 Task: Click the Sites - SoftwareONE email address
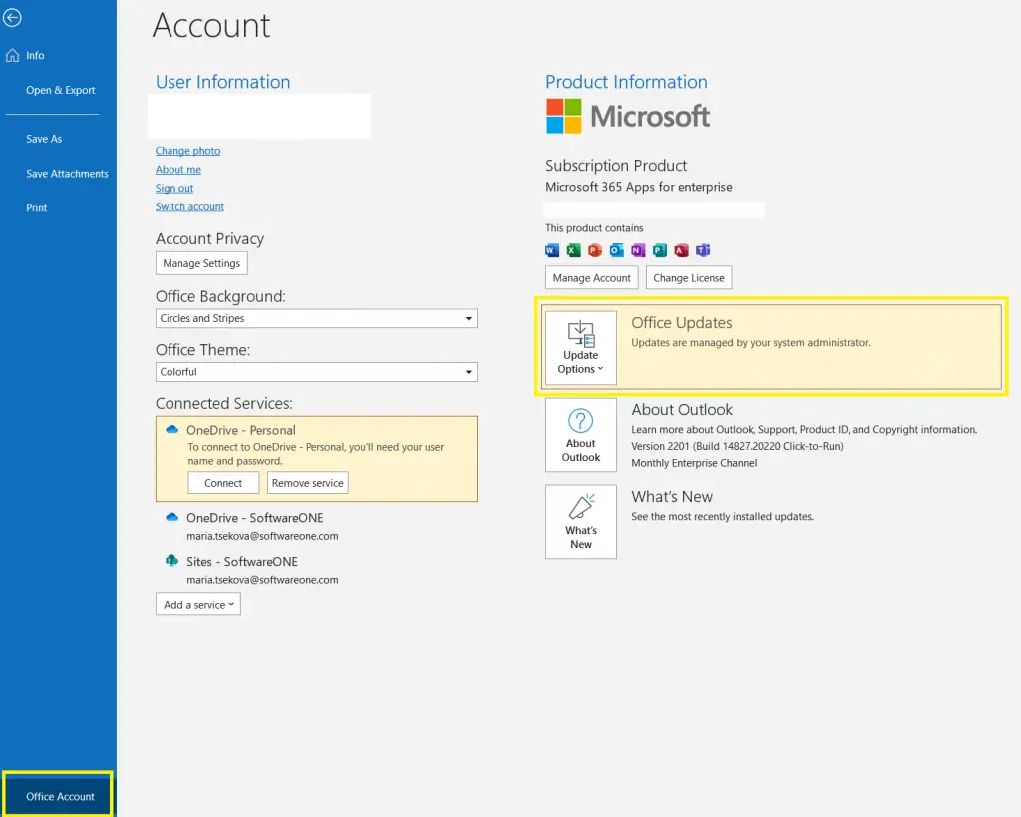tap(262, 580)
